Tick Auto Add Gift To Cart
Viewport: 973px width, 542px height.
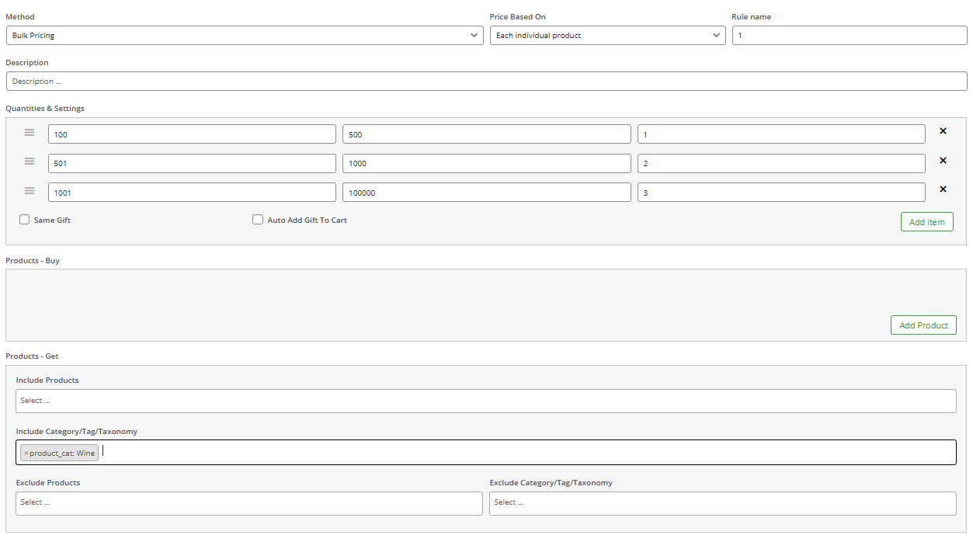(x=258, y=220)
